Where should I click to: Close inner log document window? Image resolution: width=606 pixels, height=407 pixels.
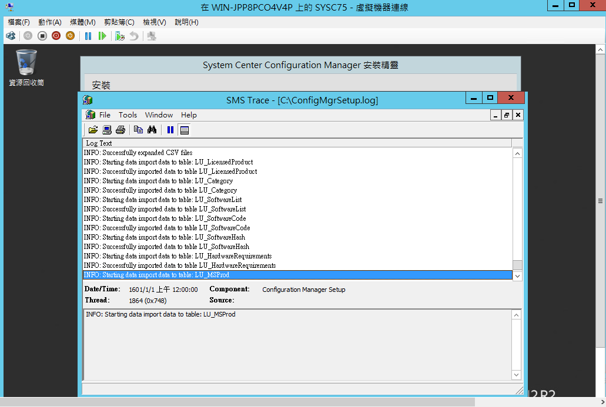coord(518,115)
